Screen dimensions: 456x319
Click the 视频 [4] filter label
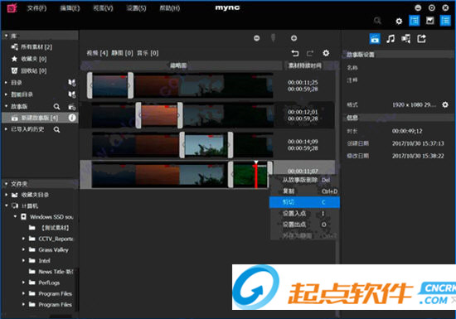click(98, 53)
